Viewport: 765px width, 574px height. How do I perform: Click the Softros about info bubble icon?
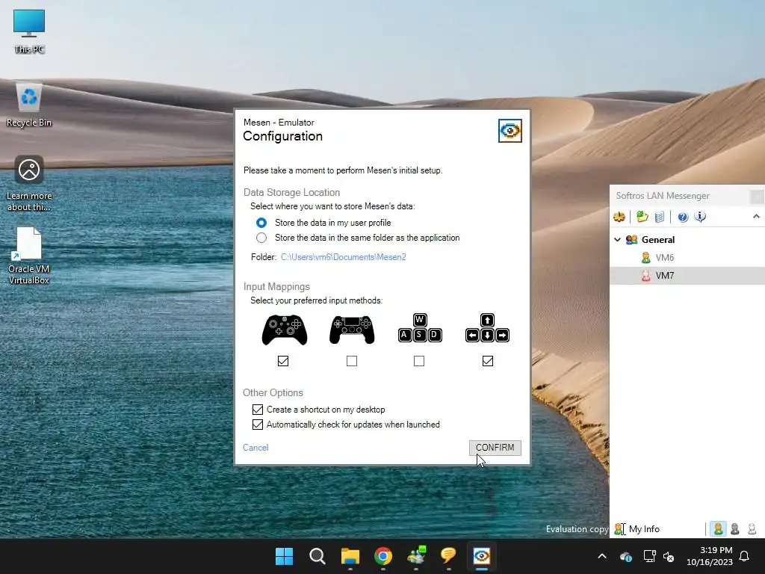point(699,217)
